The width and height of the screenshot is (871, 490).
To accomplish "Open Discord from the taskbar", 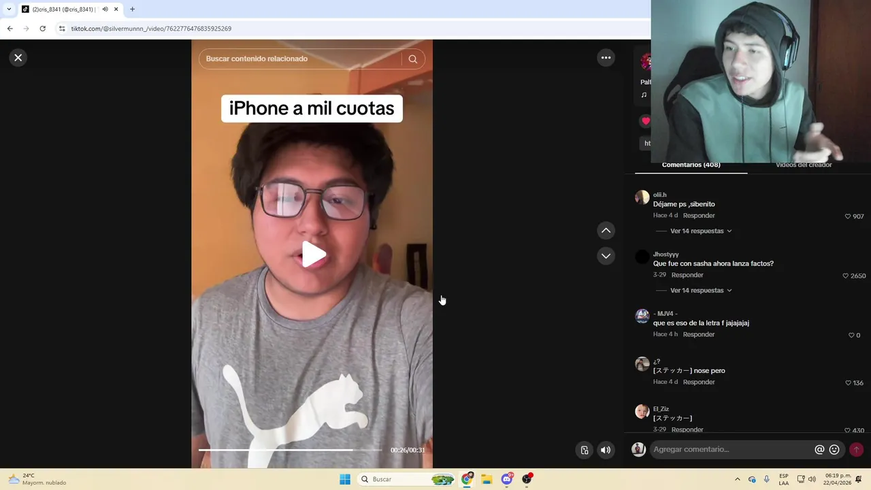I will coord(507,479).
